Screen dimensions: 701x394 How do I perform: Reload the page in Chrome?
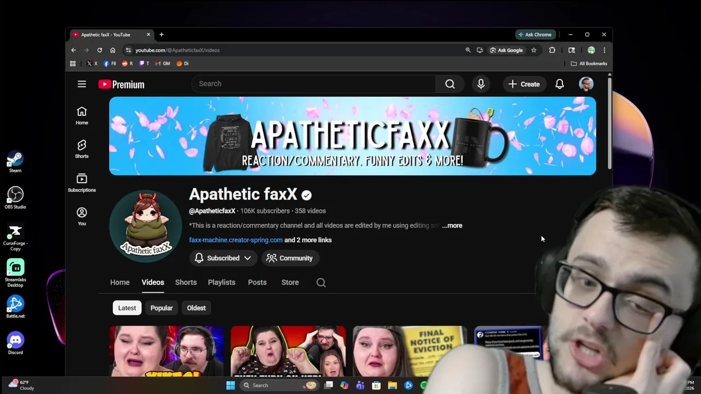100,50
